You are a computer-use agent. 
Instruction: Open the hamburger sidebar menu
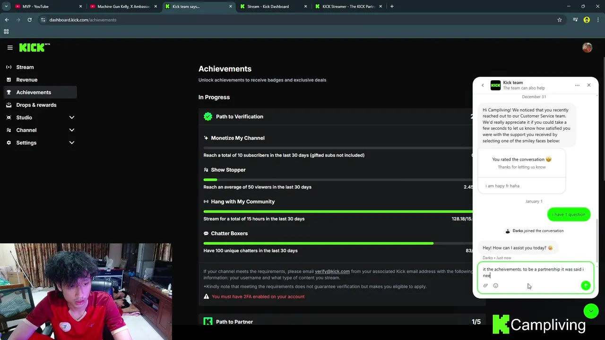10,47
